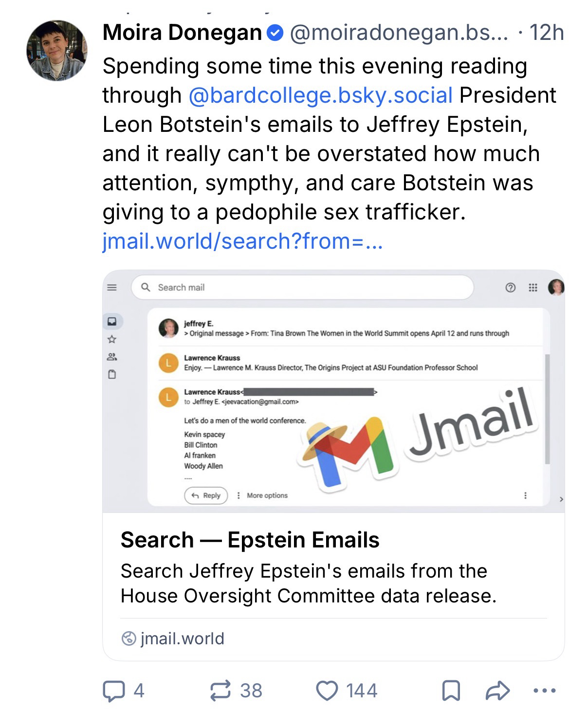Click the Moira Donegan display name
This screenshot has width=587, height=709.
coord(182,33)
